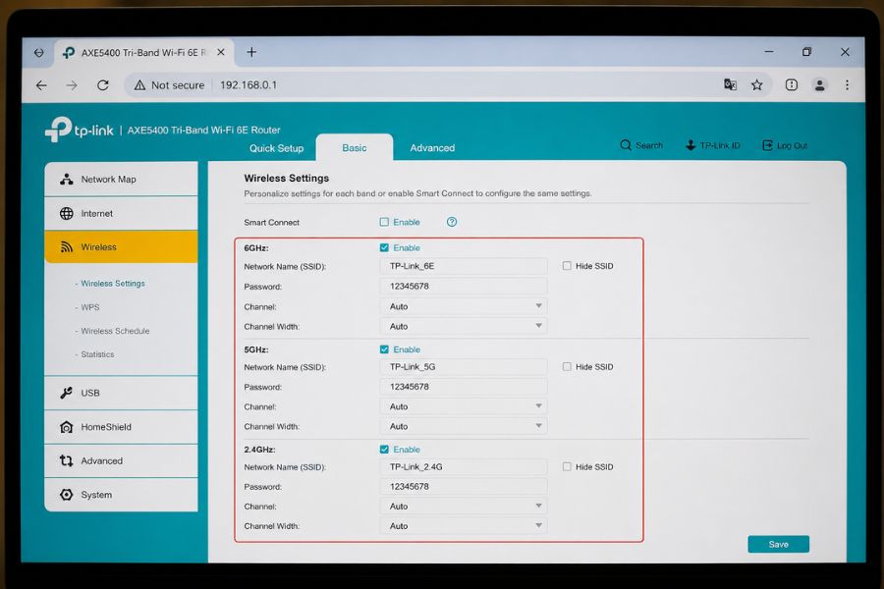Expand the 2.4GHz Channel dropdown
Image resolution: width=884 pixels, height=589 pixels.
click(464, 507)
